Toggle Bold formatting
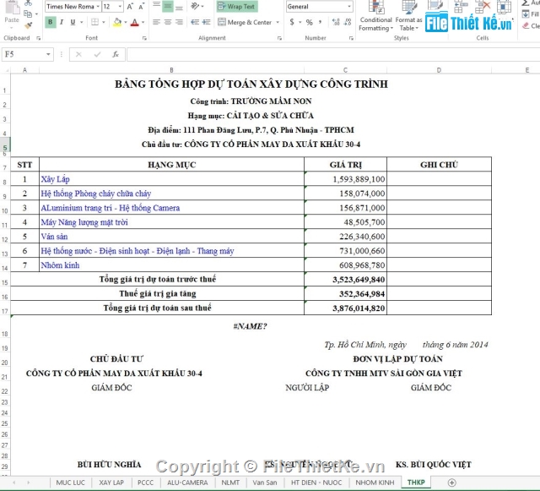The width and height of the screenshot is (540, 491). [x=51, y=22]
